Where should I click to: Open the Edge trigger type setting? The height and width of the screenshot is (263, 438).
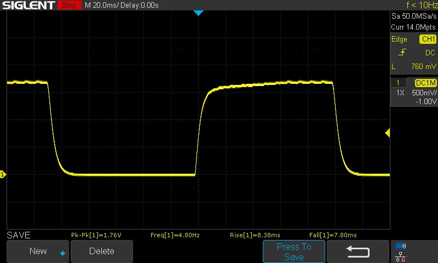(399, 39)
